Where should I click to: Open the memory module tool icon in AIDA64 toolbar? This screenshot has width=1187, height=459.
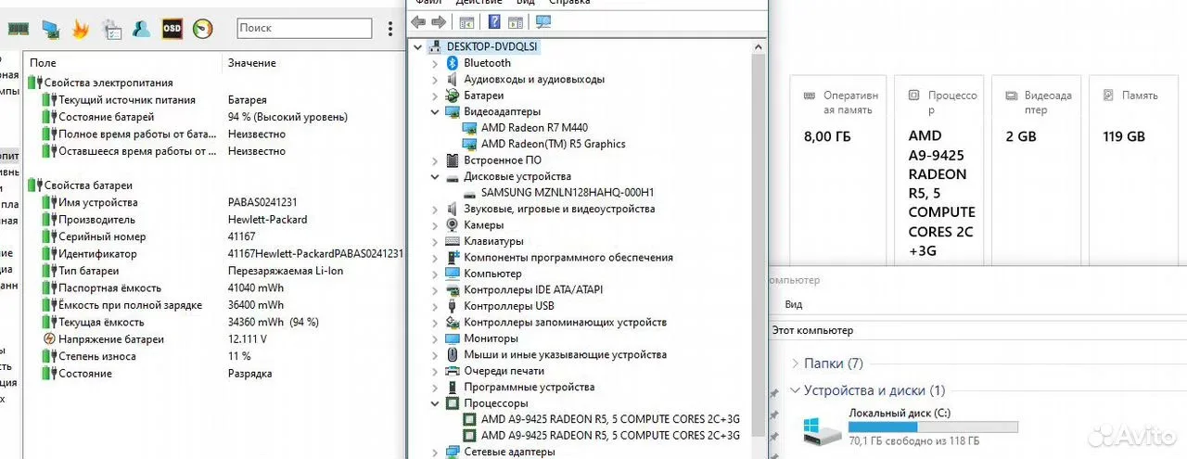tap(17, 29)
